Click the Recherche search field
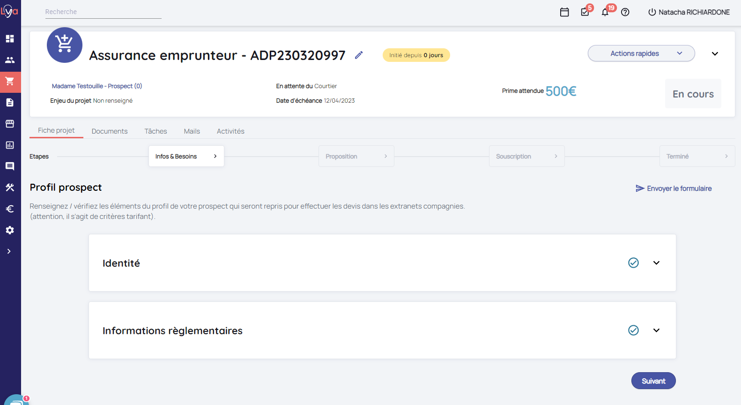This screenshot has width=741, height=405. coord(103,12)
